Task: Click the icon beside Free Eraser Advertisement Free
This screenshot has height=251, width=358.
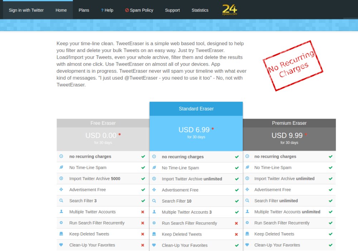Action: (61, 190)
